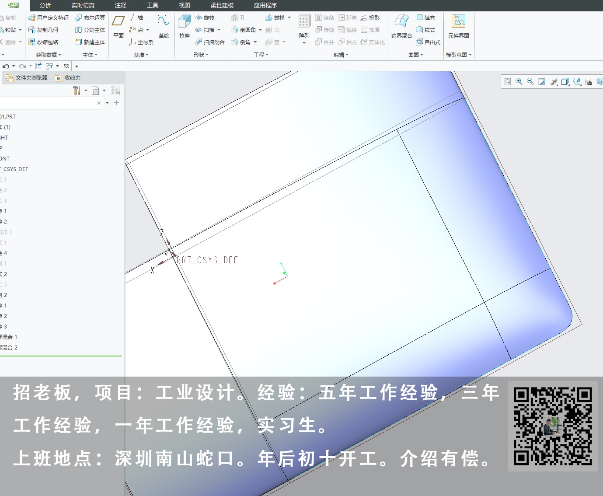Click the 旋转 (Revolve) tool
Screen dimensions: 603x496
pos(205,18)
